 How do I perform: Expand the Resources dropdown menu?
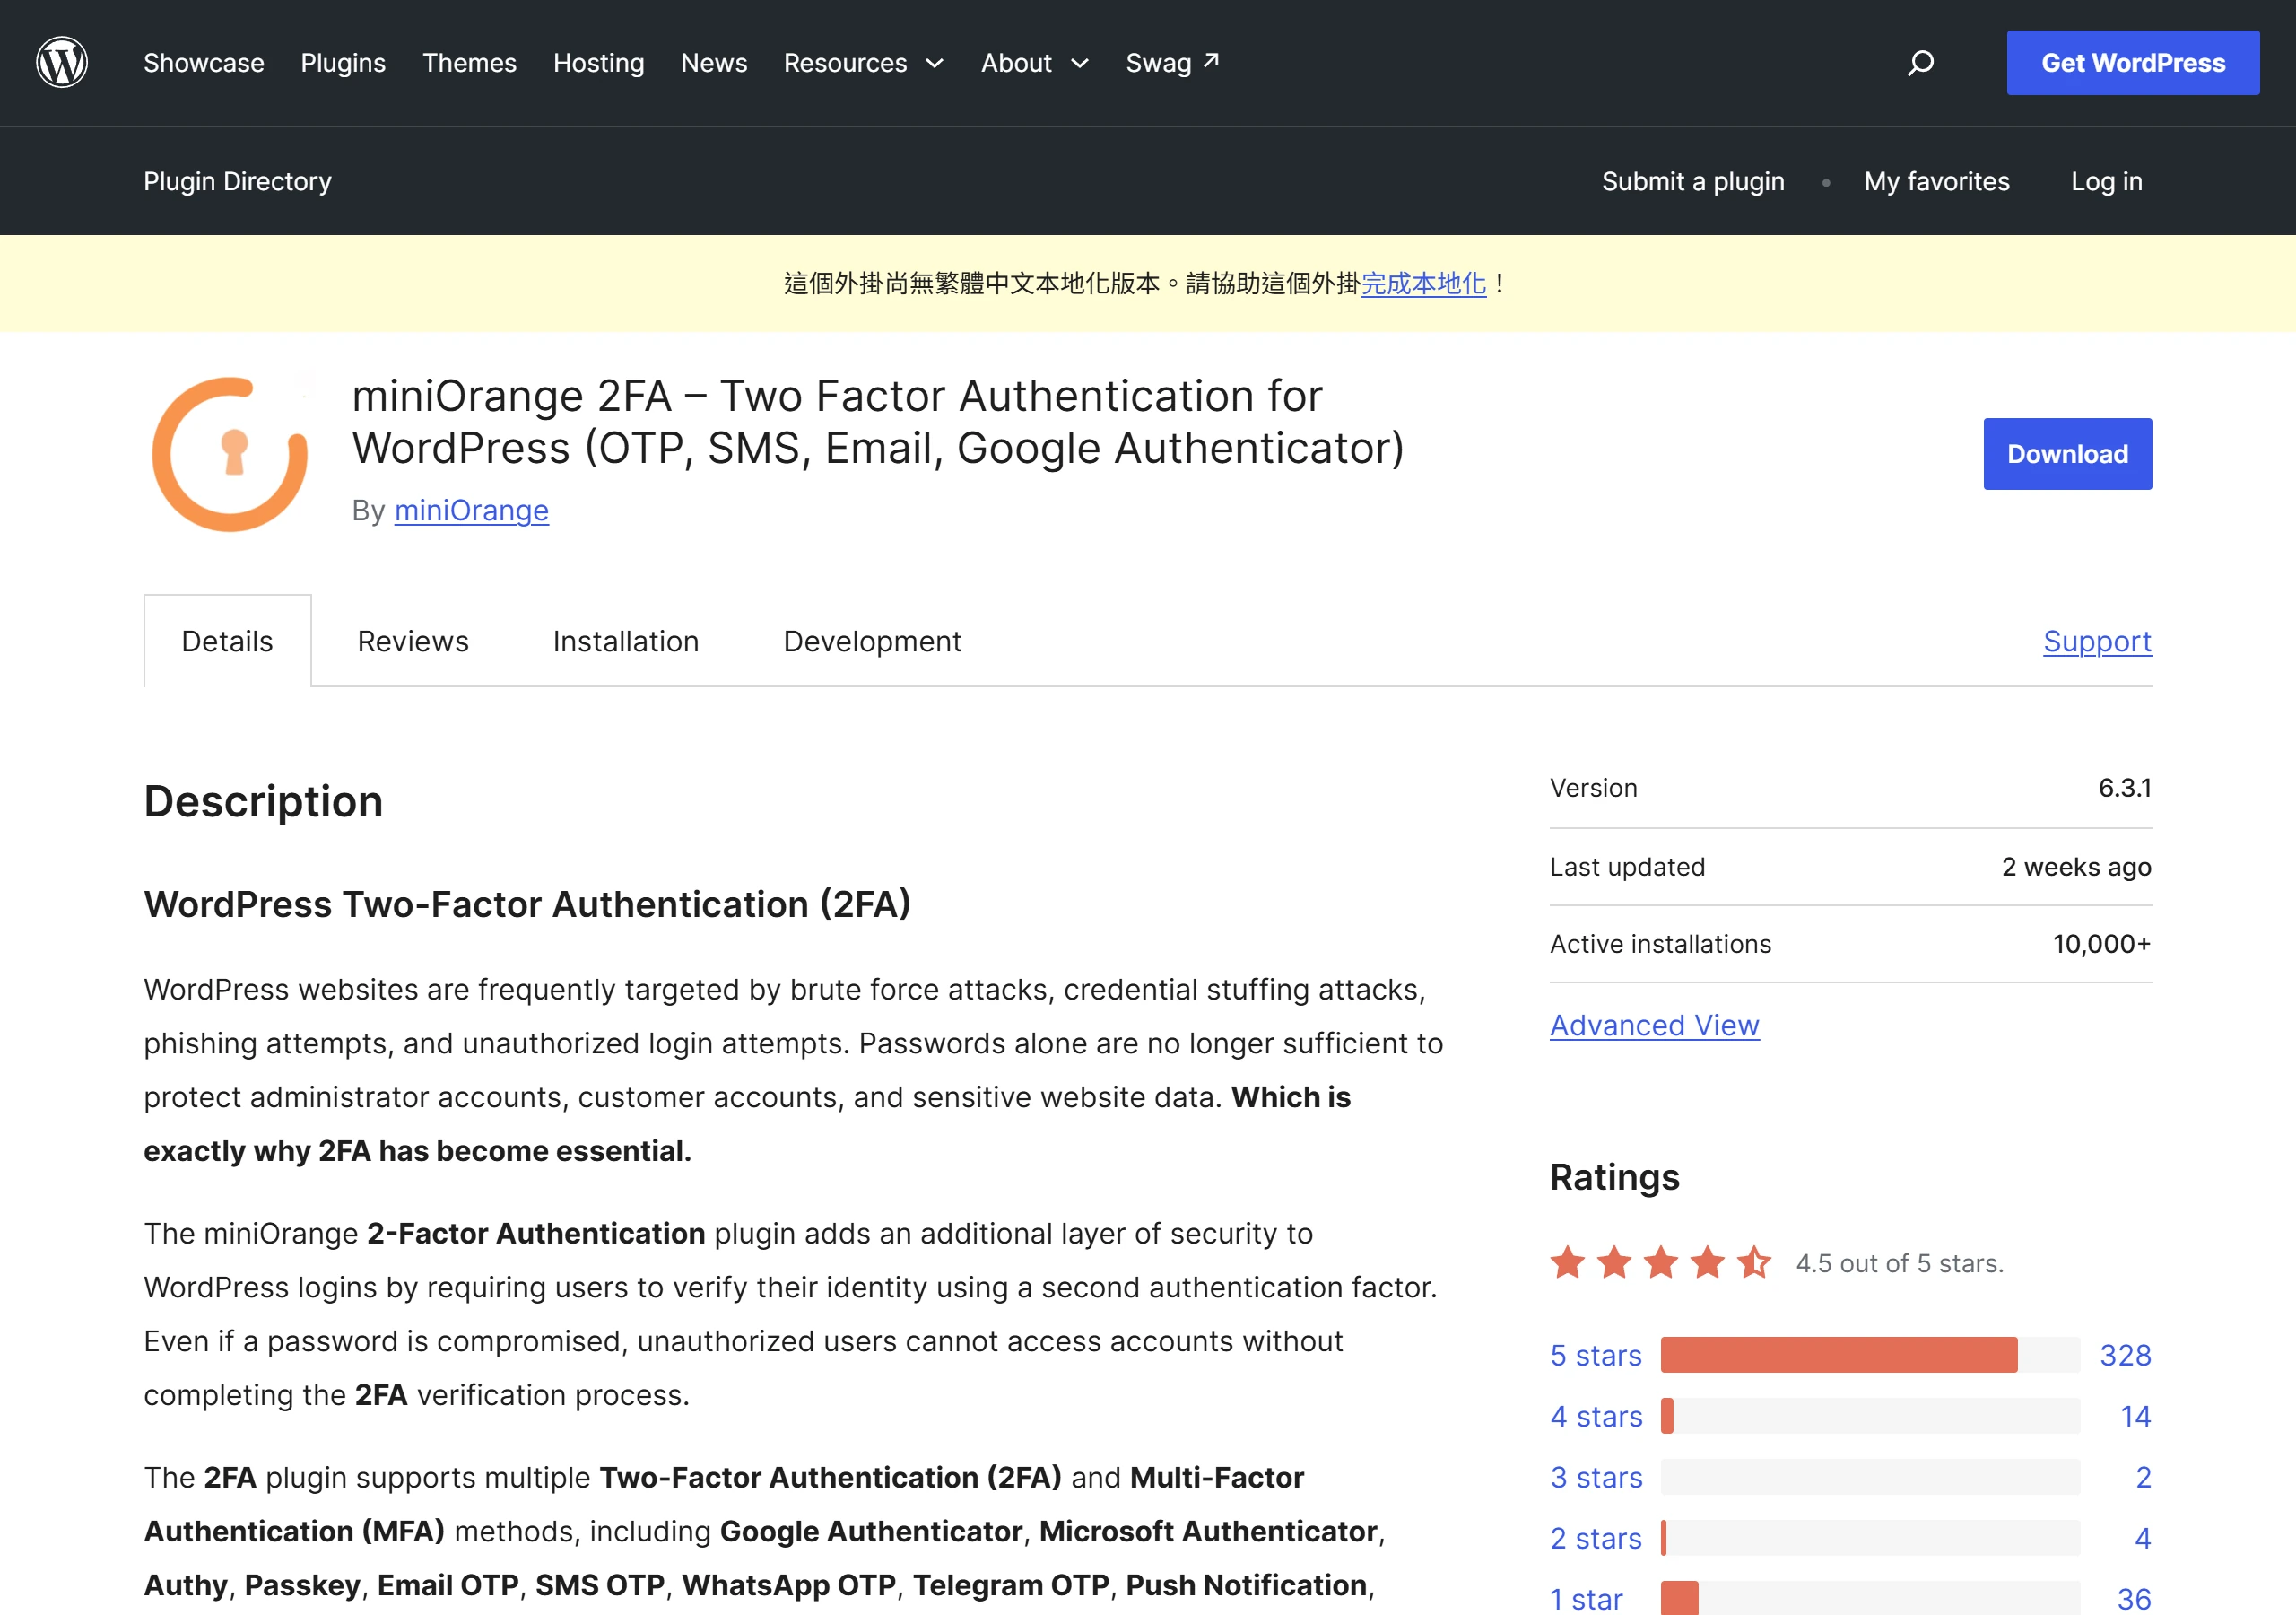click(x=864, y=63)
